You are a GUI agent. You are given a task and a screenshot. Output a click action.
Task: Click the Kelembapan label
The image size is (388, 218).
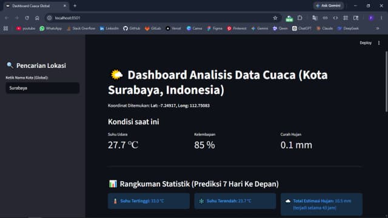pos(205,134)
